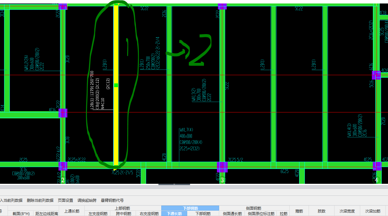Select the 左支座钢筋 column header
The width and height of the screenshot is (388, 216).
(98, 213)
